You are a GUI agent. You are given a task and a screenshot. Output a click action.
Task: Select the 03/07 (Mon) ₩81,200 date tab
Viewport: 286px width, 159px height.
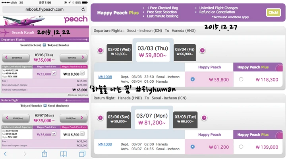152,119
